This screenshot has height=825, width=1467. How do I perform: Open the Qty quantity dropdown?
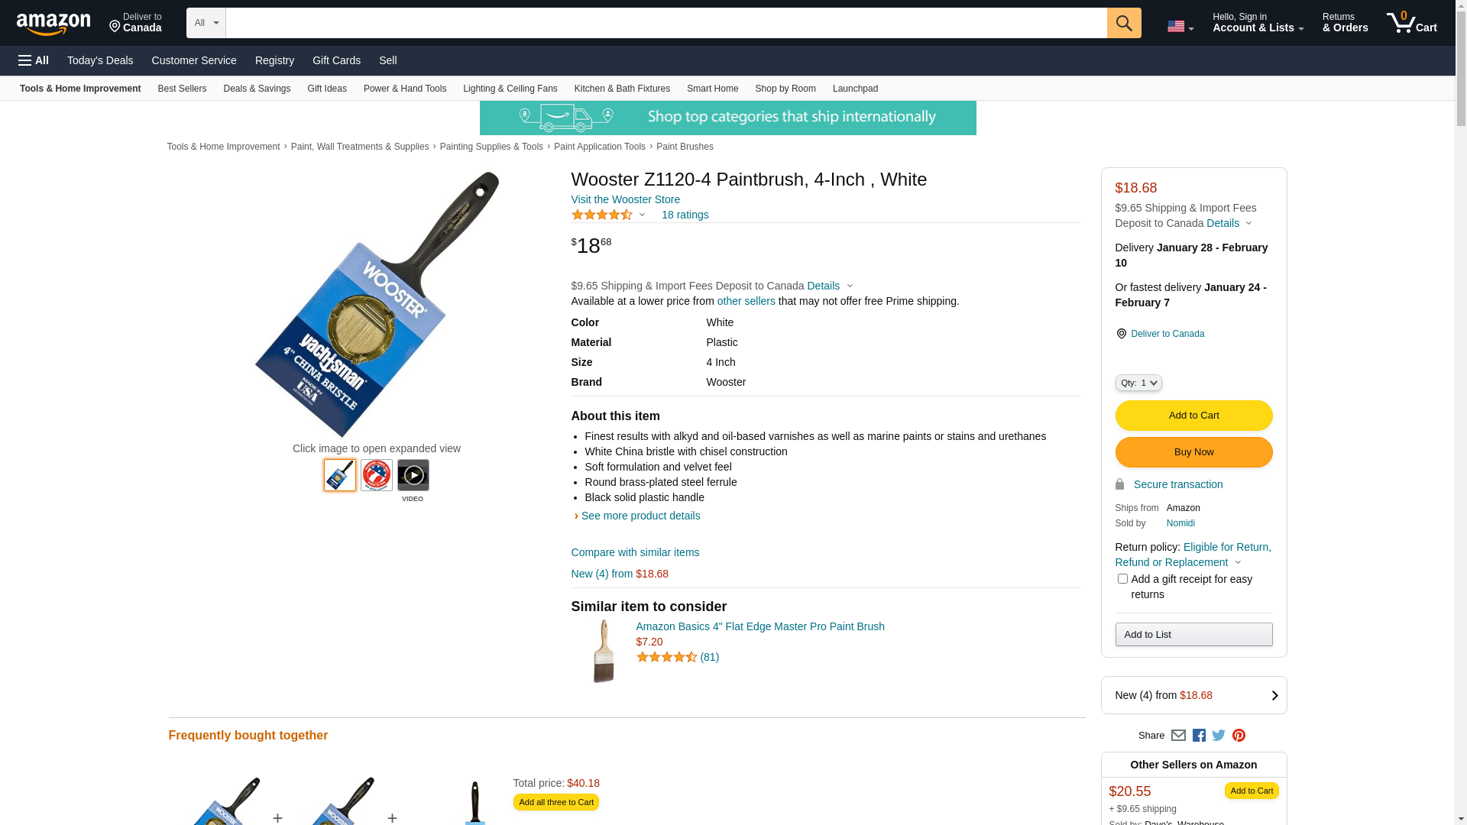click(x=1138, y=383)
